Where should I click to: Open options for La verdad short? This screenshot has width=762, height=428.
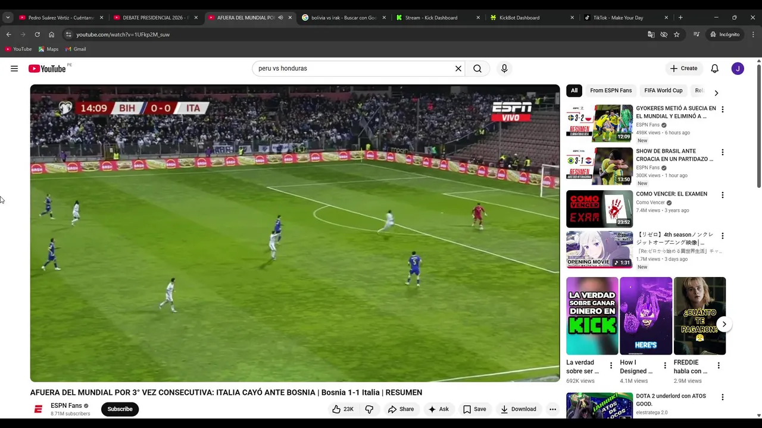point(611,366)
